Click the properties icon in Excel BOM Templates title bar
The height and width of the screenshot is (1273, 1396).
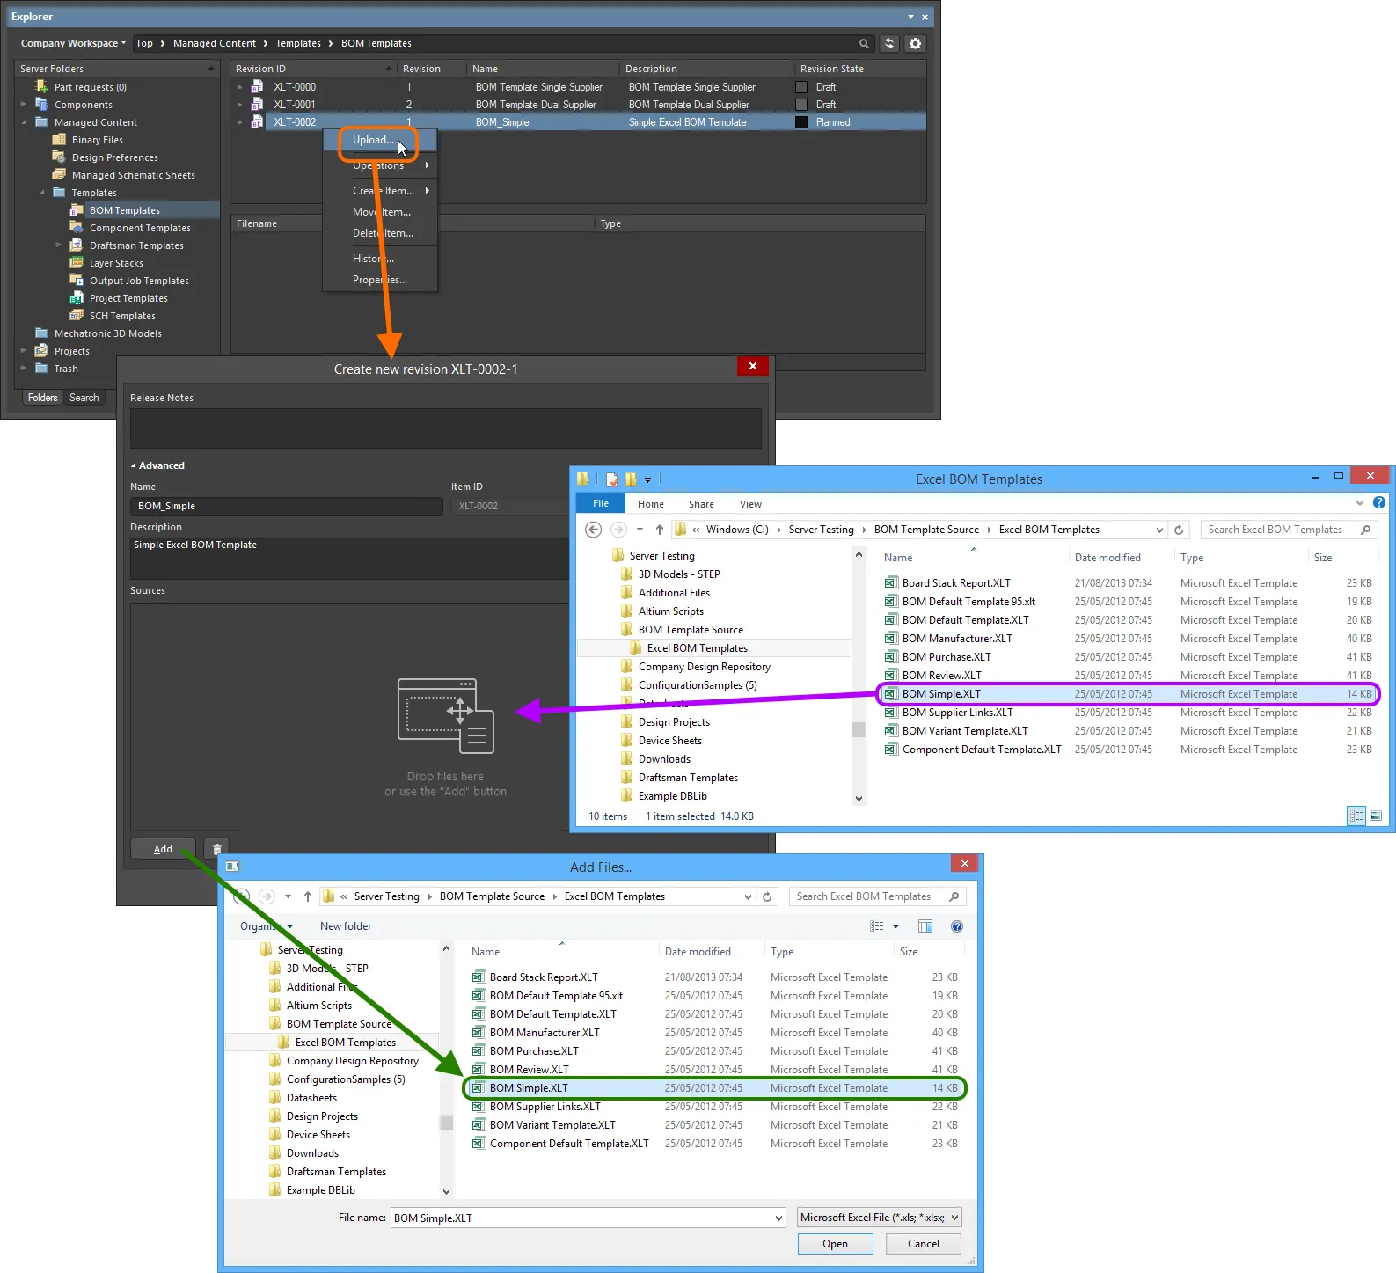click(x=612, y=479)
